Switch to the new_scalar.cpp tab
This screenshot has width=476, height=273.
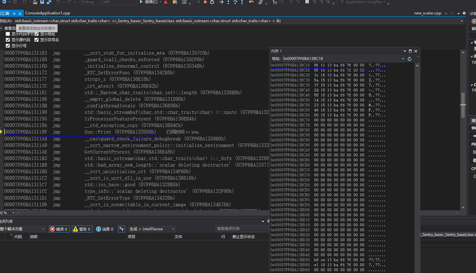pos(427,13)
